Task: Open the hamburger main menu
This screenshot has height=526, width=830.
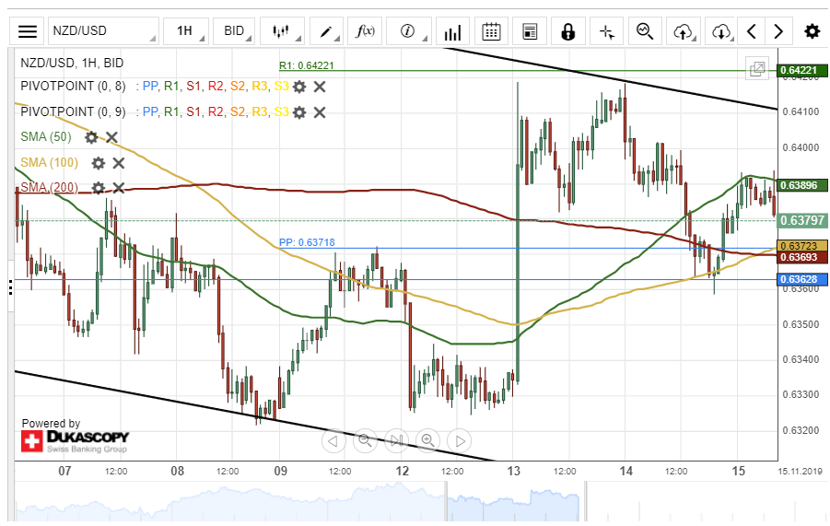Action: click(29, 31)
